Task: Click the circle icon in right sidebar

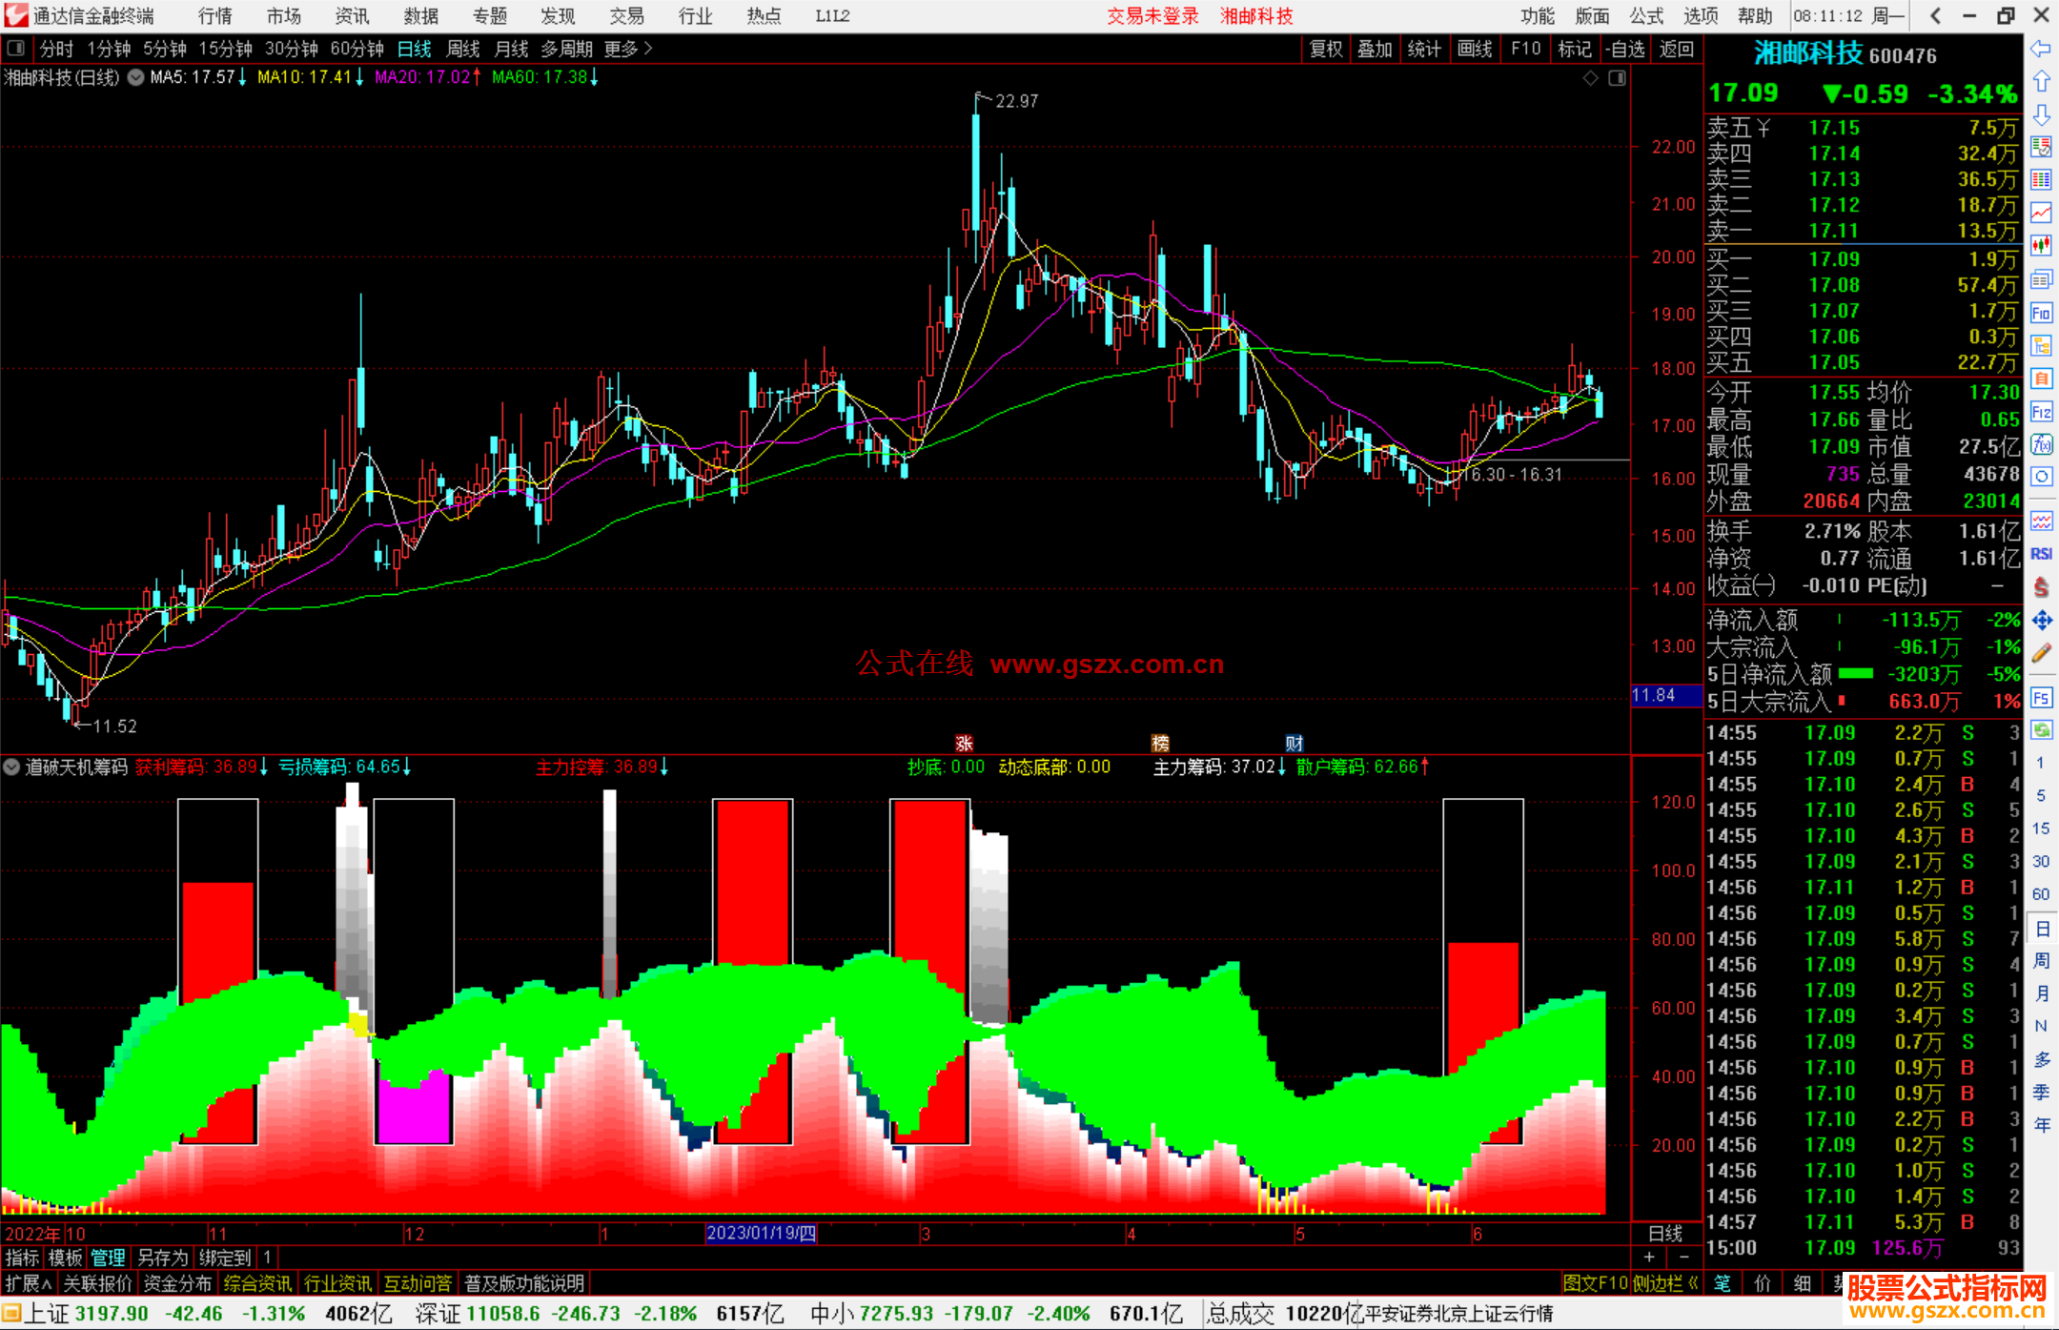Action: 2041,477
